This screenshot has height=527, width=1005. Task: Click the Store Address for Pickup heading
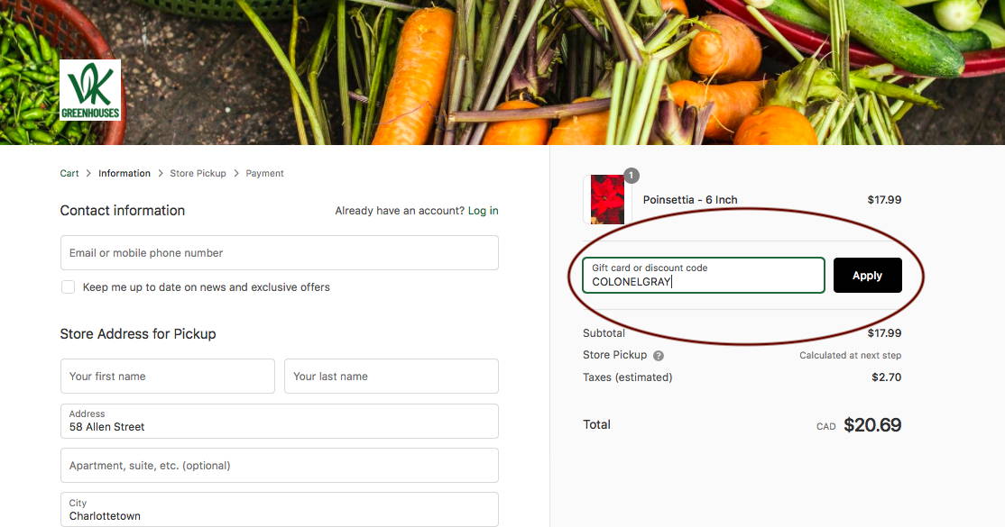pos(138,334)
